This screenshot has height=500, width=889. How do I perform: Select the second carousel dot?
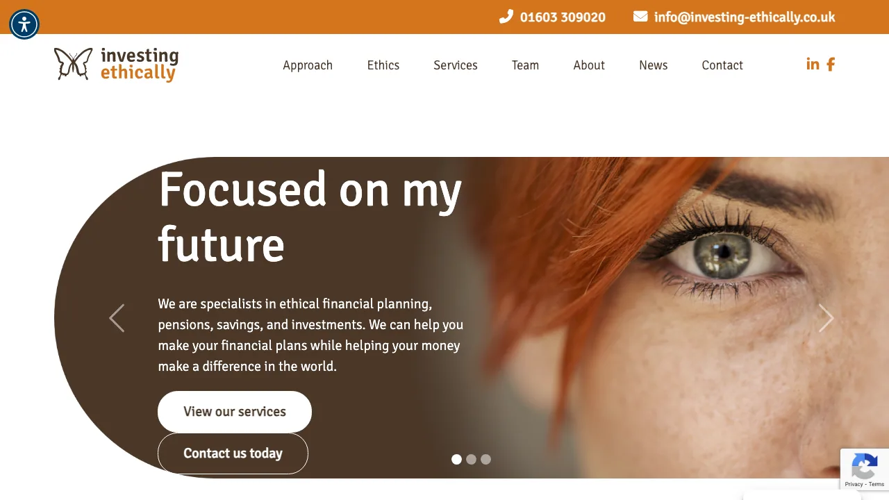pos(471,459)
